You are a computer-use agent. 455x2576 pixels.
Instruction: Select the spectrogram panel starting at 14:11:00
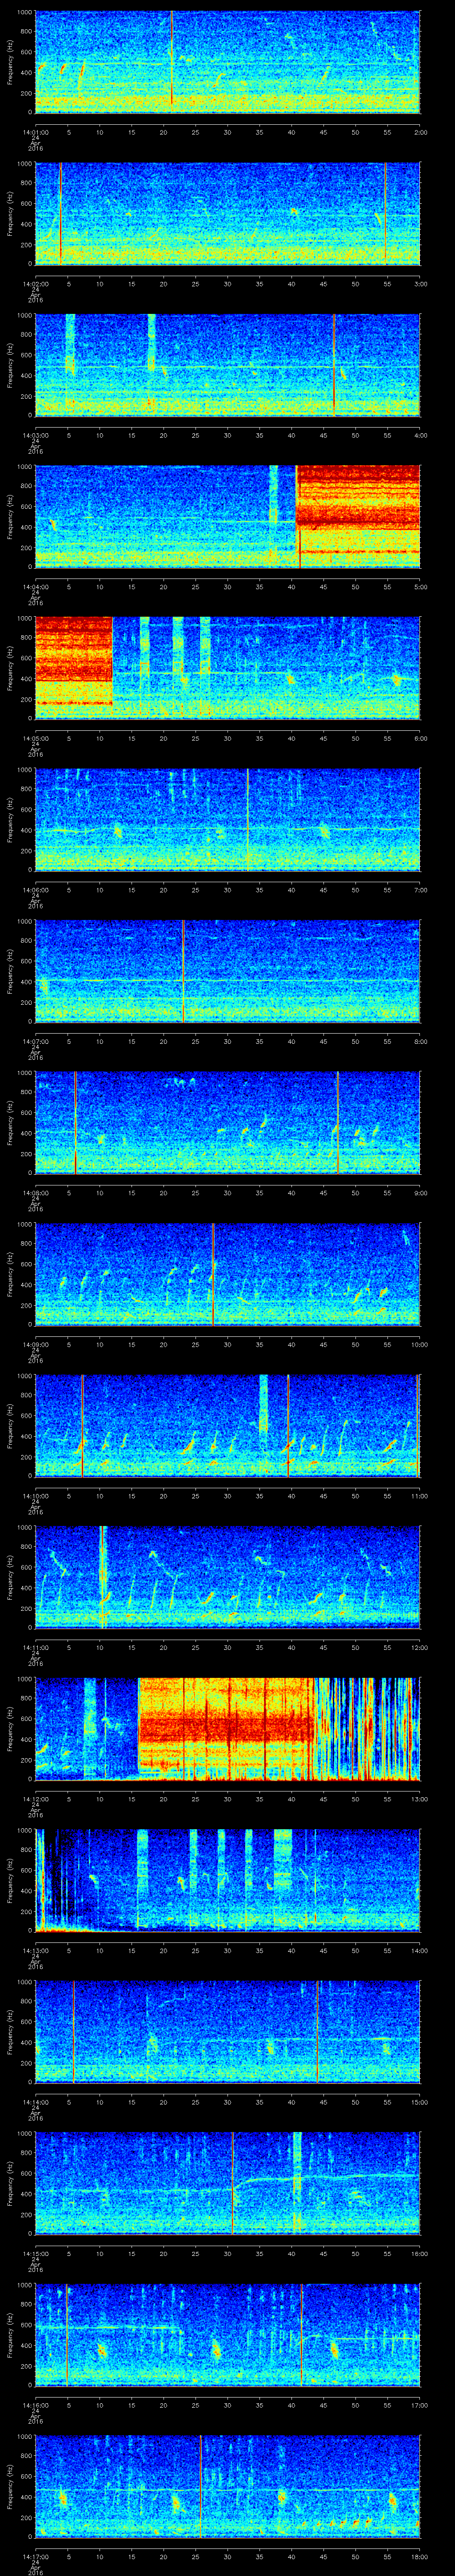228,1577
